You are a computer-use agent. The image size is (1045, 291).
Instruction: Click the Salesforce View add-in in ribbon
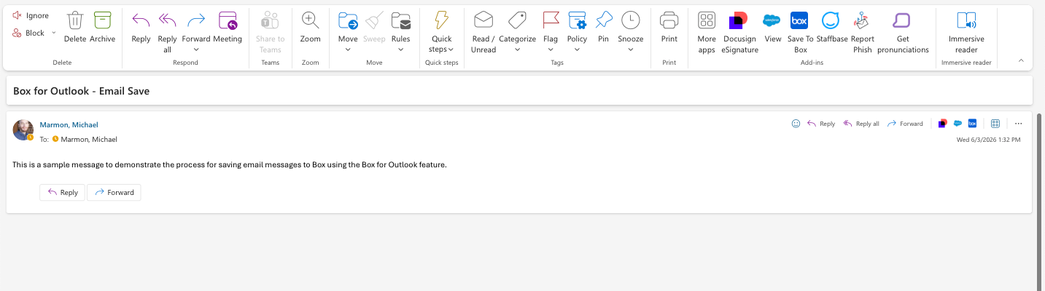[x=773, y=27]
